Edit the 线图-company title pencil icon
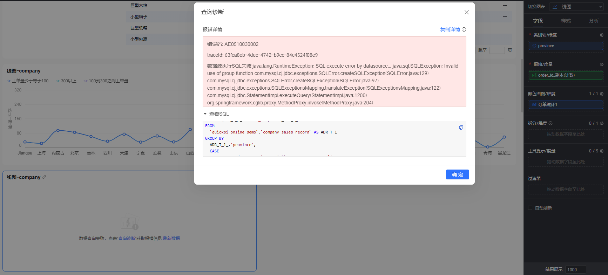 pyautogui.click(x=44, y=177)
